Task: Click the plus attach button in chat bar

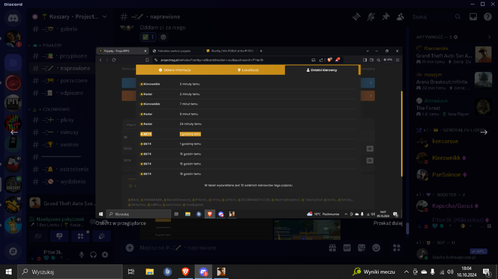Action: coord(129,248)
